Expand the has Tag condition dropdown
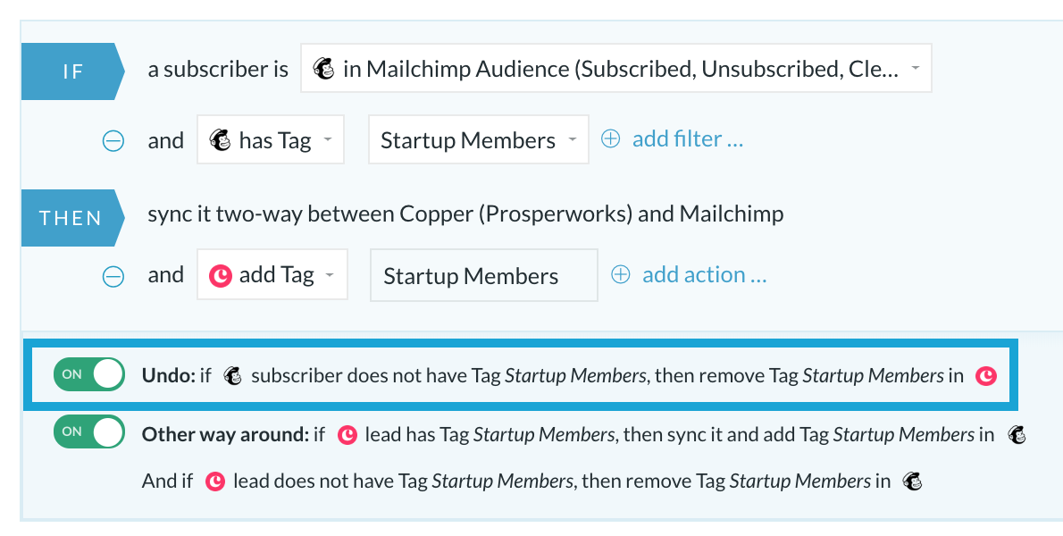Screen dimensions: 1063x536 point(271,139)
